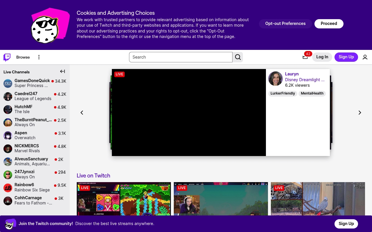Viewport: 372px width, 232px height.
Task: Click the cookie mascot illustration
Action: tap(50, 26)
